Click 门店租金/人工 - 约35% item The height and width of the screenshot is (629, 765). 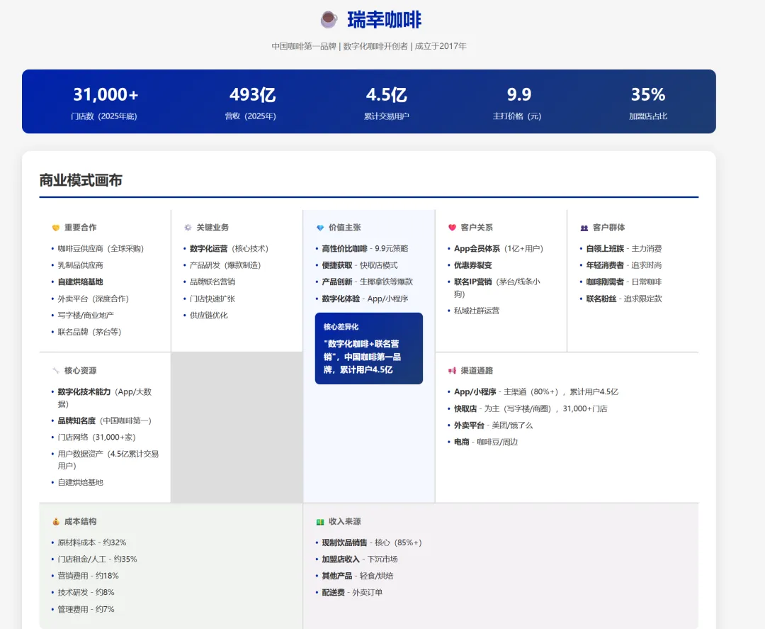click(x=97, y=560)
